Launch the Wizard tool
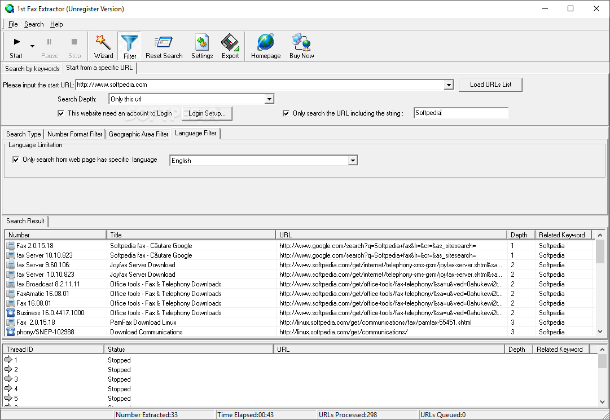This screenshot has height=420, width=610. [103, 47]
